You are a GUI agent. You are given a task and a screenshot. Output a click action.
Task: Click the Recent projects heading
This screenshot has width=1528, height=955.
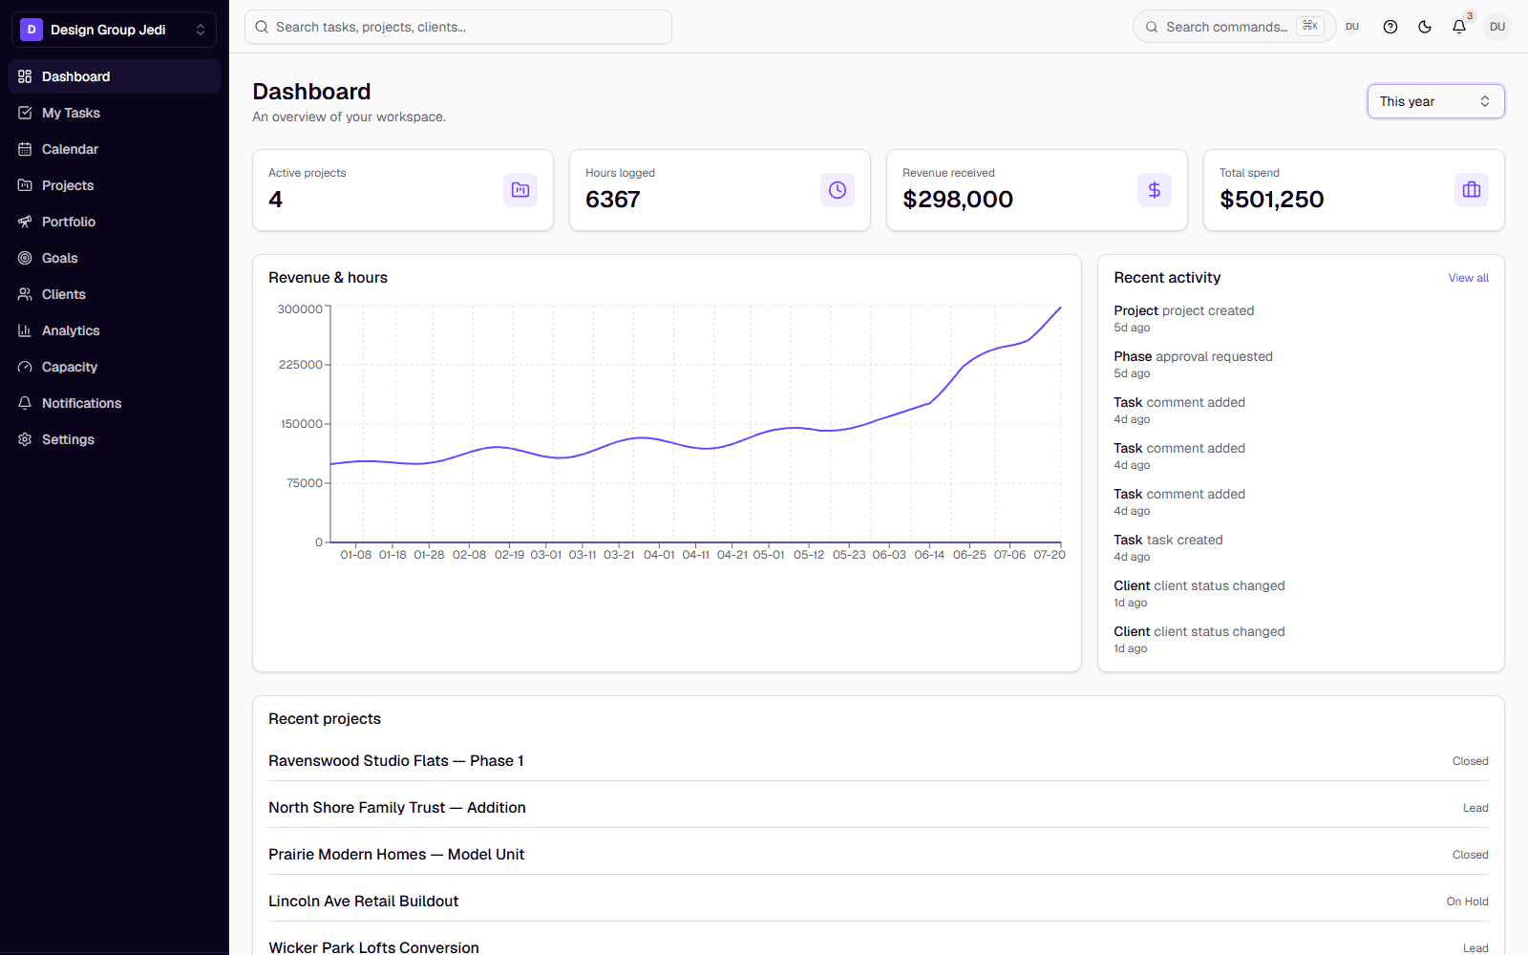click(x=325, y=719)
